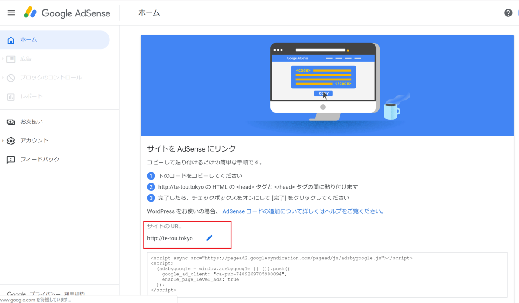Click the reports (レポート) icon
The width and height of the screenshot is (519, 303).
[x=11, y=97]
